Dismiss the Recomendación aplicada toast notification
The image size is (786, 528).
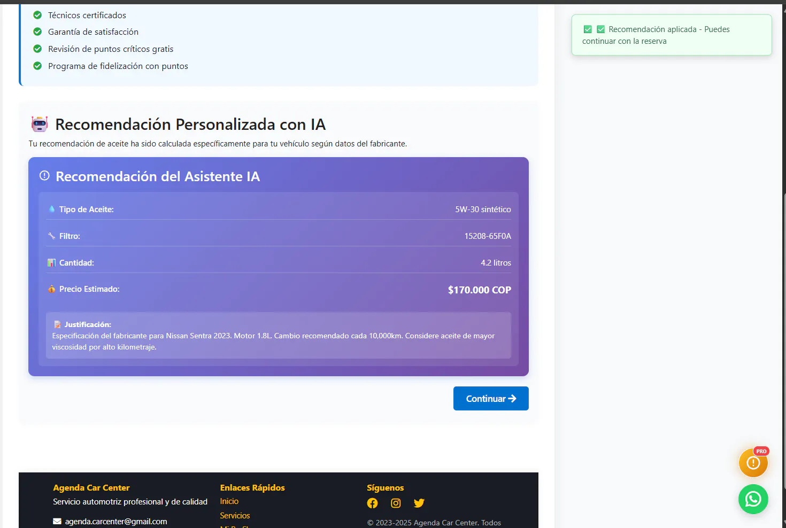point(672,35)
